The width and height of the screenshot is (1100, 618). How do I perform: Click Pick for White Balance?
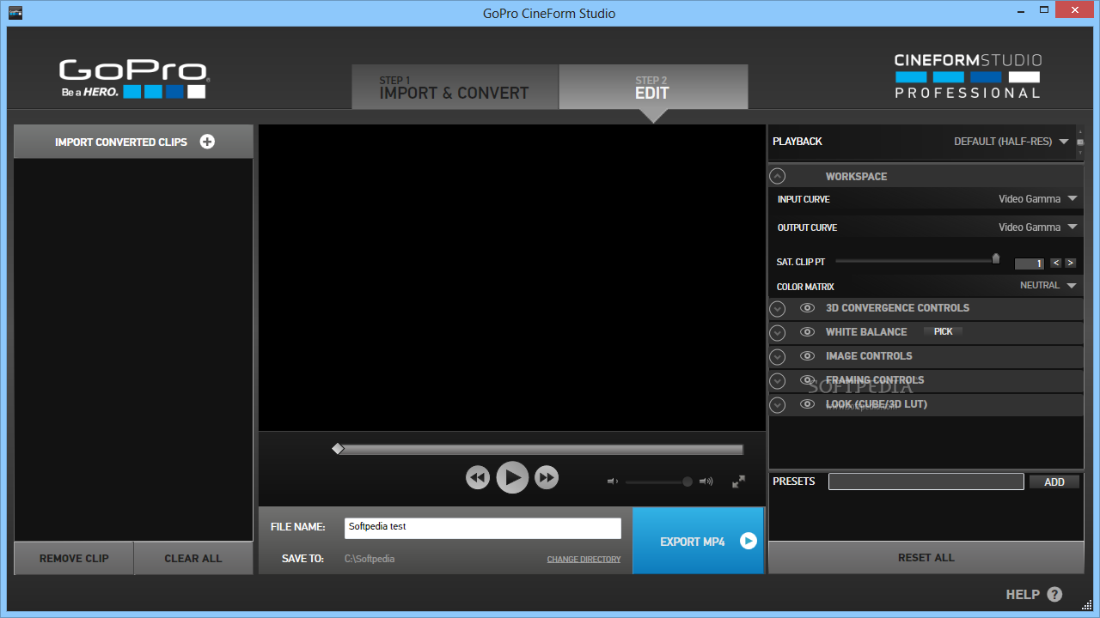943,331
